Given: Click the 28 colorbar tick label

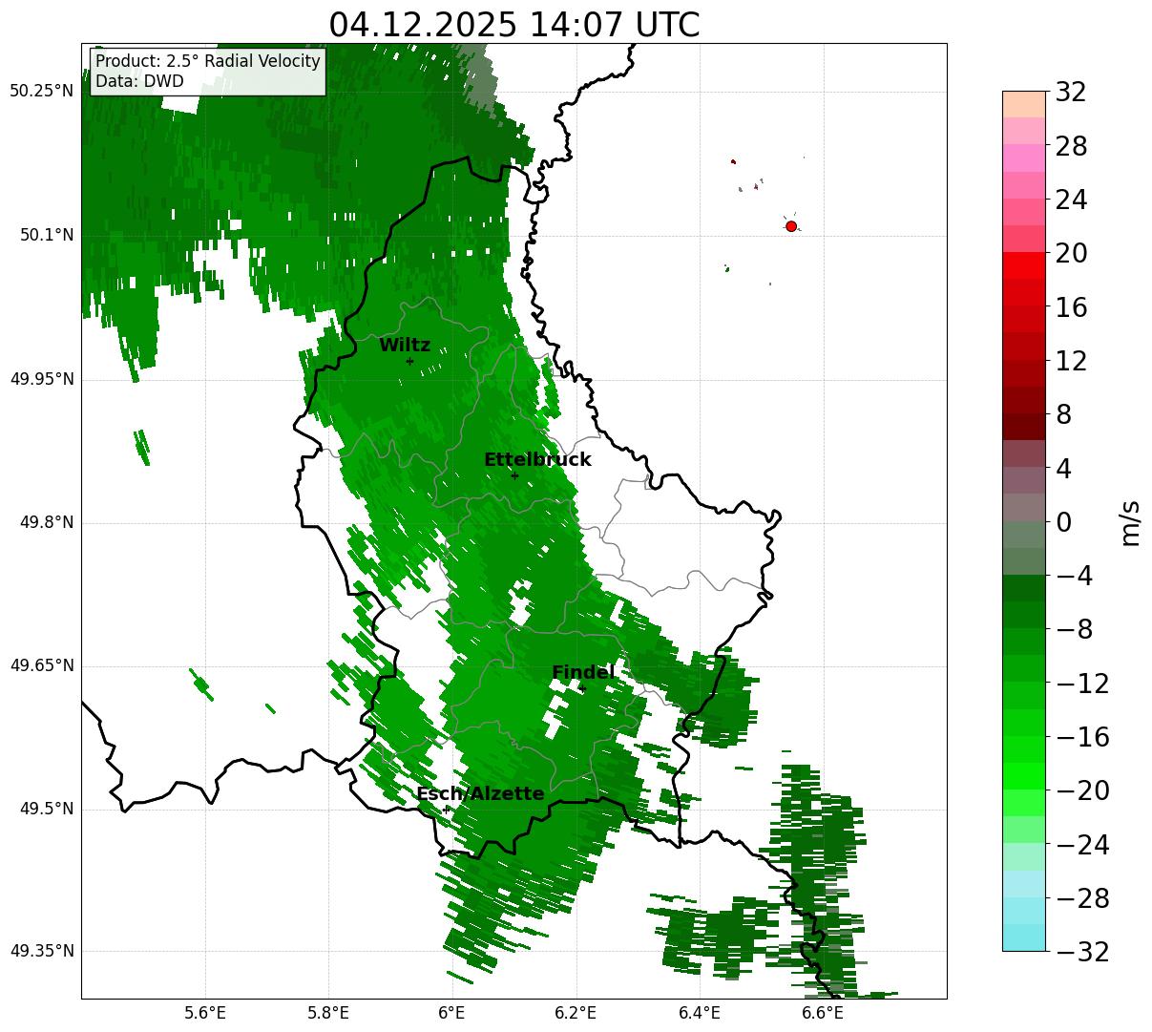Looking at the screenshot, I should pos(1070,147).
